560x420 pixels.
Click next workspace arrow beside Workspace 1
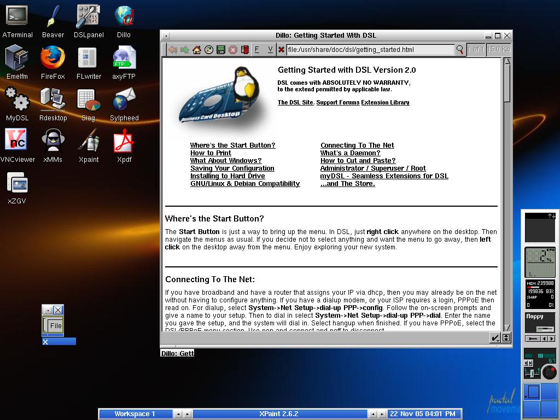pos(188,414)
